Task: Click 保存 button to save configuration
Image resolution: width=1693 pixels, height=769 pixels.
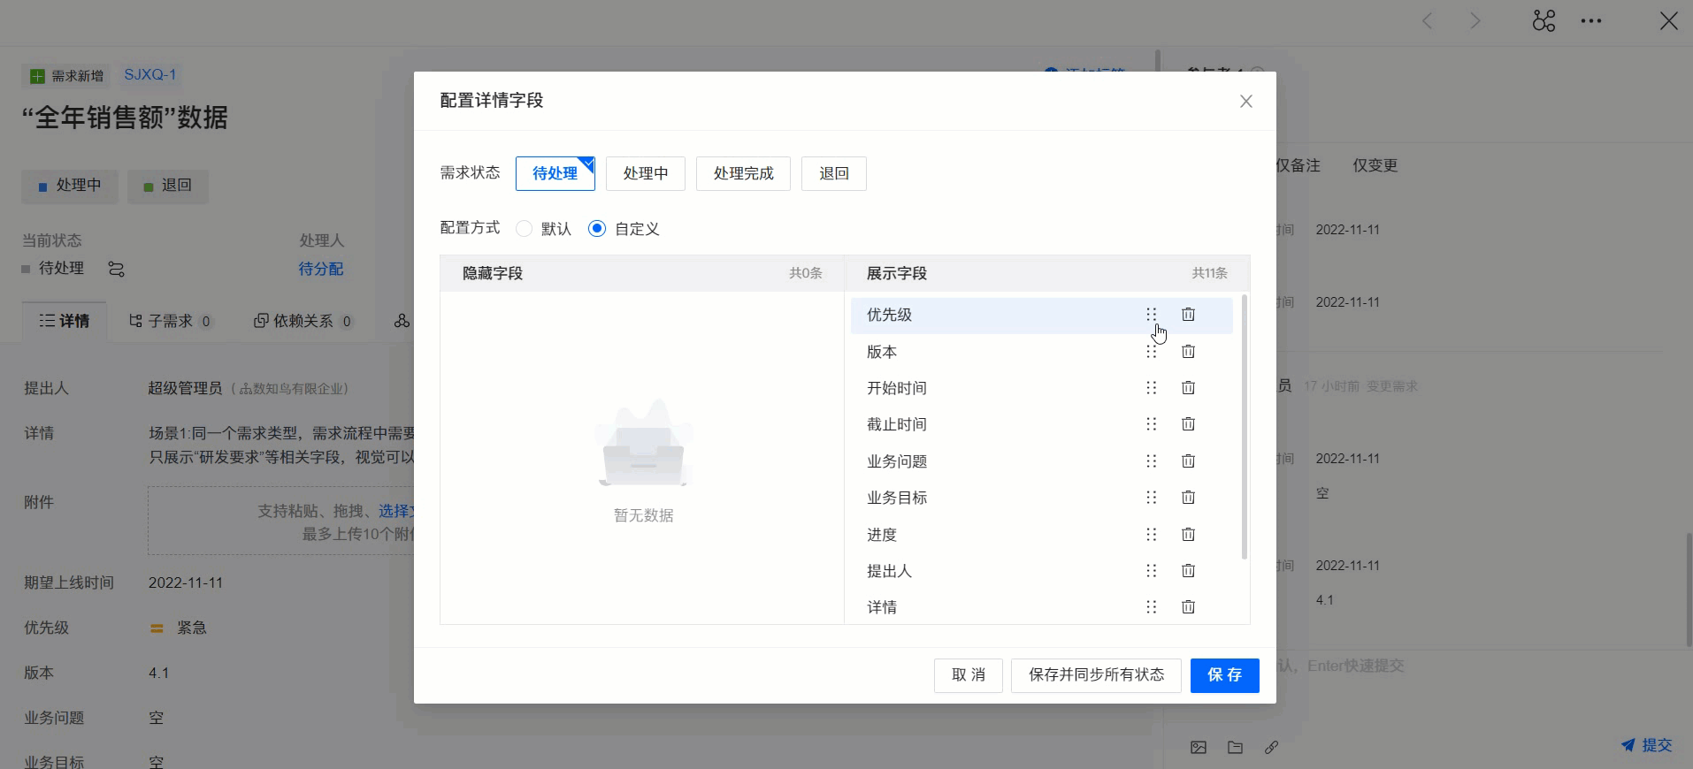Action: [1224, 675]
